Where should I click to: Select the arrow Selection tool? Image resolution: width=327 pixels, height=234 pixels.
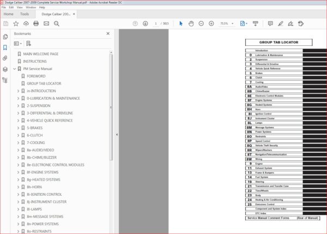pyautogui.click(x=181, y=23)
